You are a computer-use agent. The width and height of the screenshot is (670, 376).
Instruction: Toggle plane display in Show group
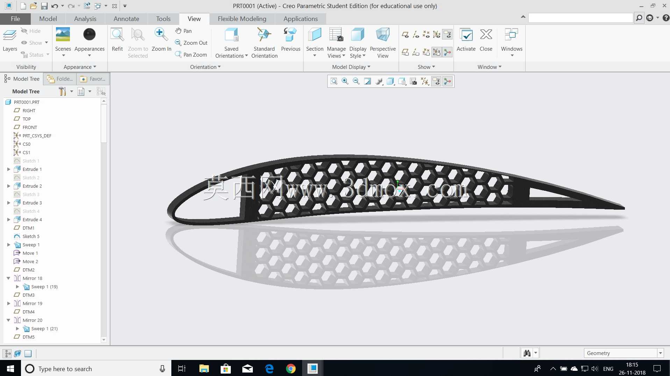(405, 34)
